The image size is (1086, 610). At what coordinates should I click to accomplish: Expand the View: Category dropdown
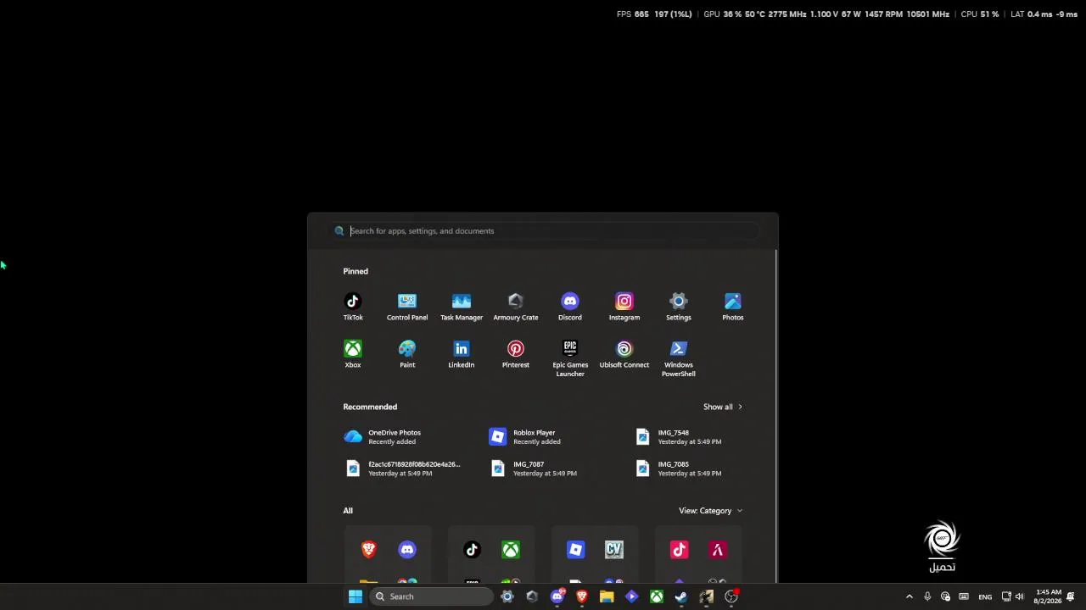coord(710,511)
